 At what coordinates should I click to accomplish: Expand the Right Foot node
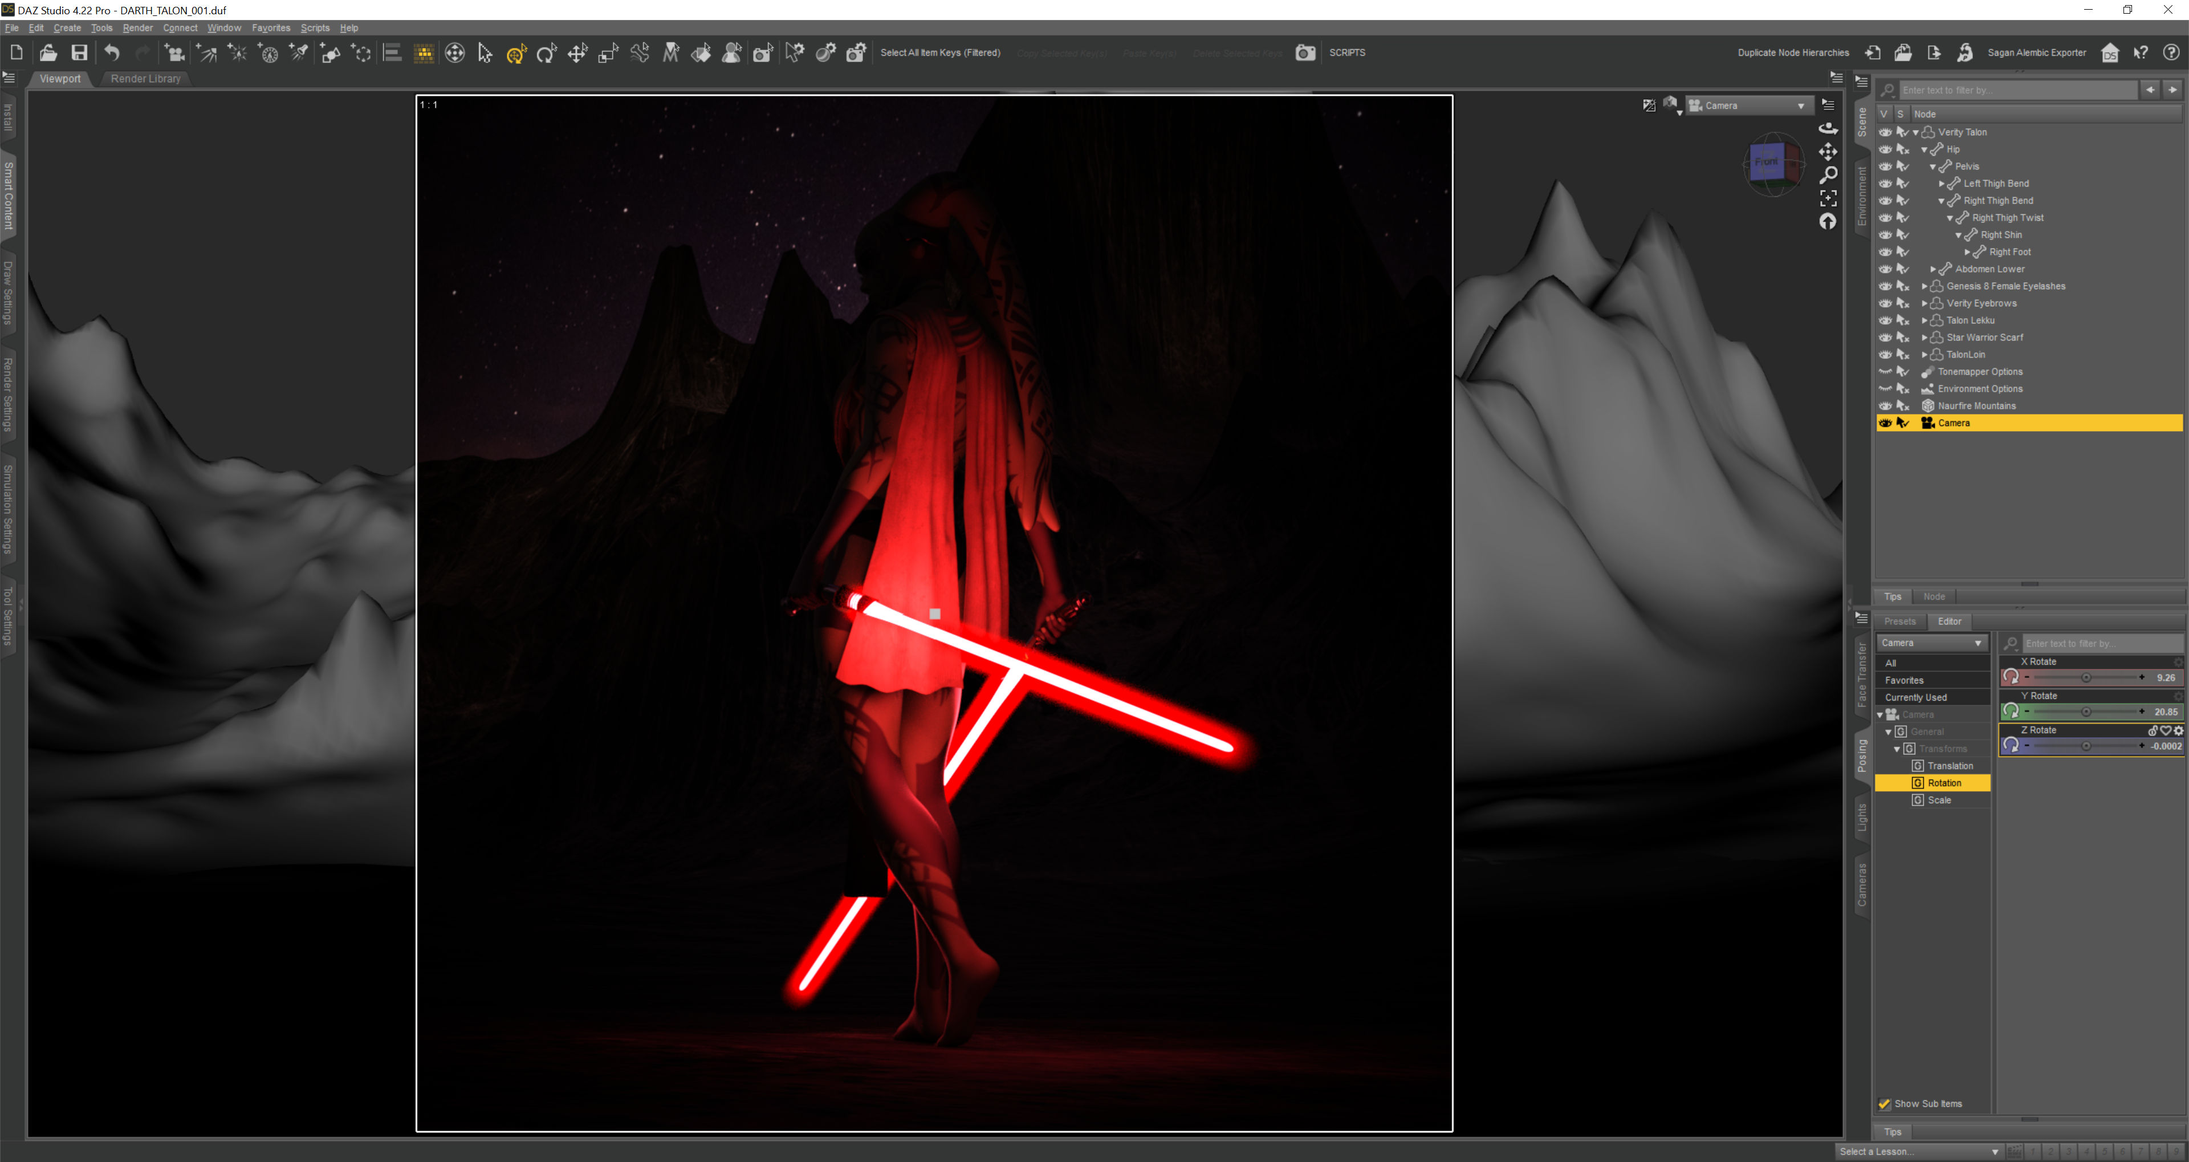(x=1967, y=253)
